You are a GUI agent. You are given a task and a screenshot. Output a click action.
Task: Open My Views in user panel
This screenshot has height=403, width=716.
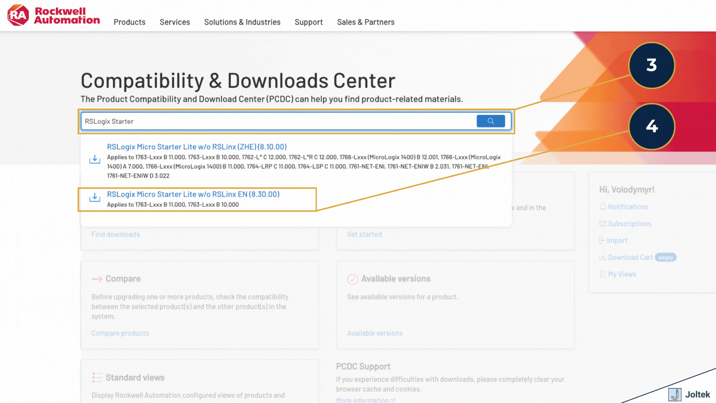[x=622, y=274]
